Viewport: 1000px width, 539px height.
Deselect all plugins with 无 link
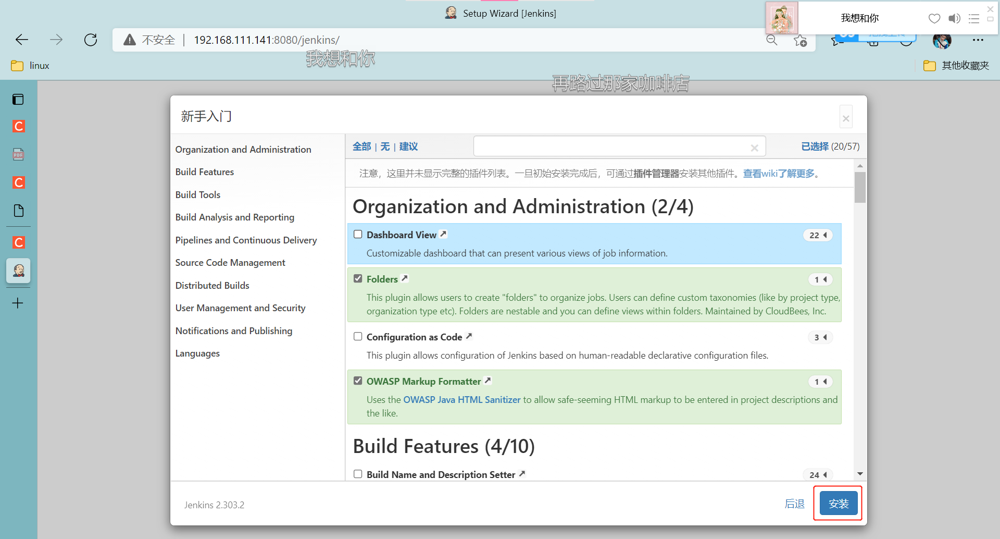pos(385,146)
